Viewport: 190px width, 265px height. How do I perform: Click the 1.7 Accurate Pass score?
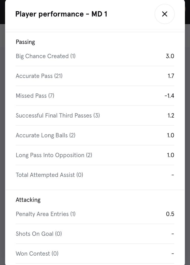(171, 76)
